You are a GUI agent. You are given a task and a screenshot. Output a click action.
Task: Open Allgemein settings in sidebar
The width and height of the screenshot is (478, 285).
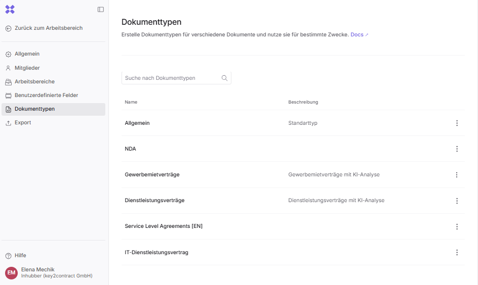27,54
